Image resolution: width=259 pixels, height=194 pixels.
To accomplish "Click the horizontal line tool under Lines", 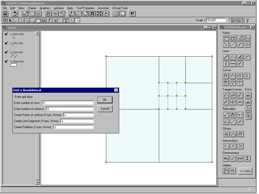I will point(233,64).
